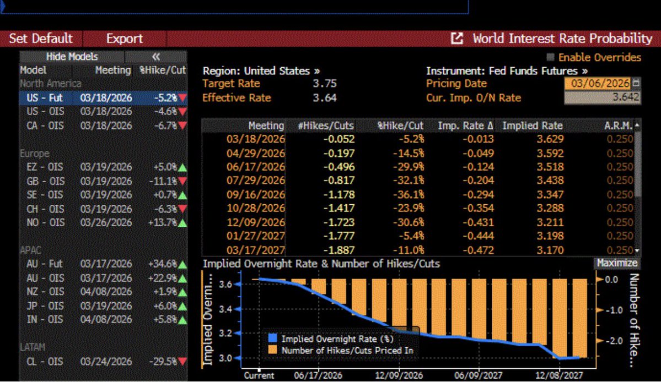Click orange Number of Hikes/Cuts legend swatch

(x=272, y=350)
